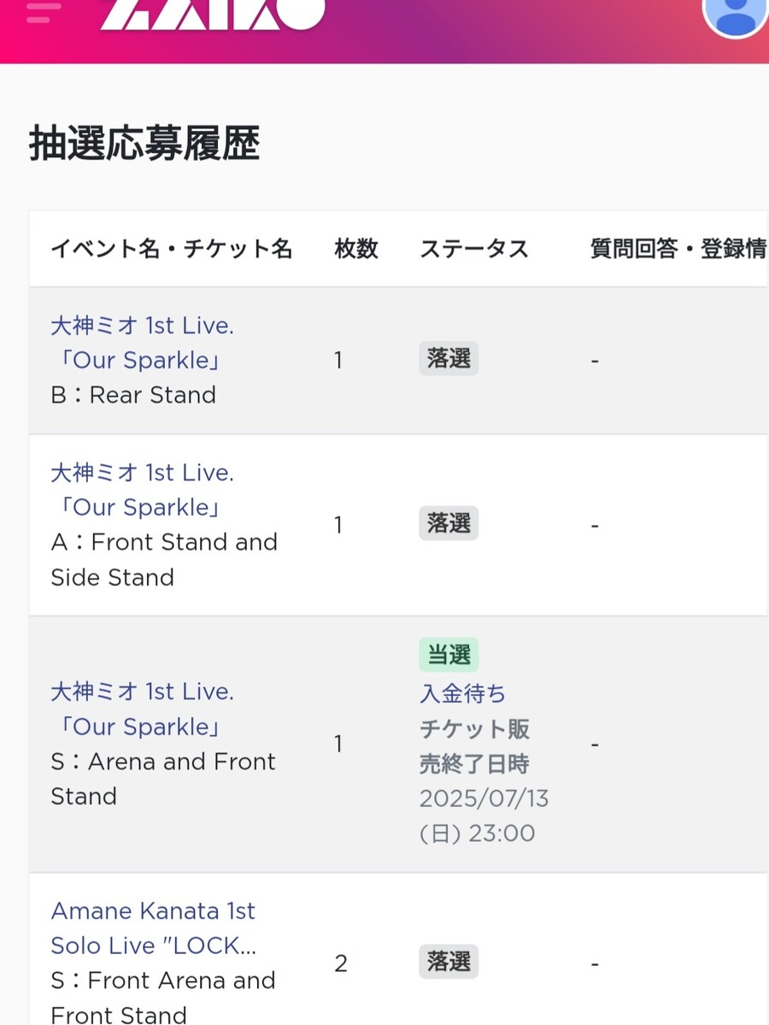Open the user profile avatar
The width and height of the screenshot is (769, 1025).
[x=735, y=15]
